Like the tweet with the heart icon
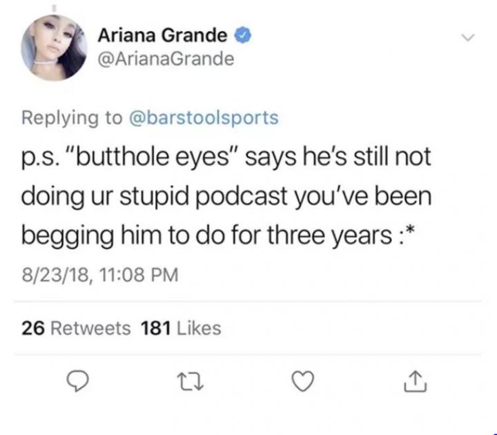Viewport: 497px width, 435px height. click(303, 381)
